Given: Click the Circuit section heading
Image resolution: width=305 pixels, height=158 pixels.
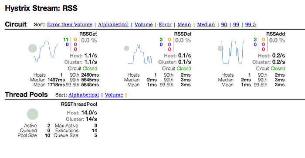Looking at the screenshot, I should pyautogui.click(x=16, y=24).
